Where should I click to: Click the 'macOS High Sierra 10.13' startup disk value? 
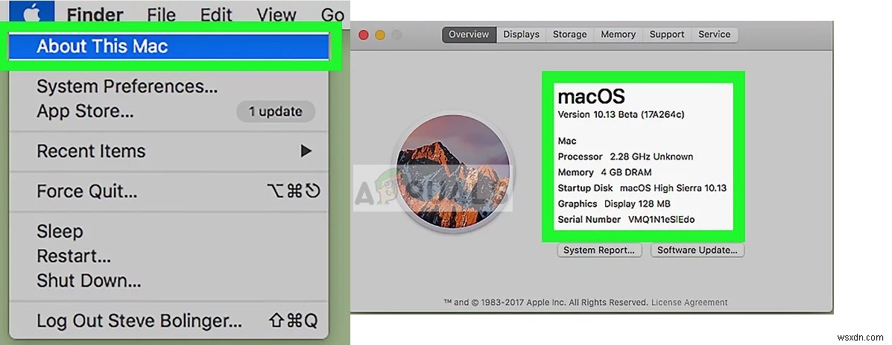point(673,188)
